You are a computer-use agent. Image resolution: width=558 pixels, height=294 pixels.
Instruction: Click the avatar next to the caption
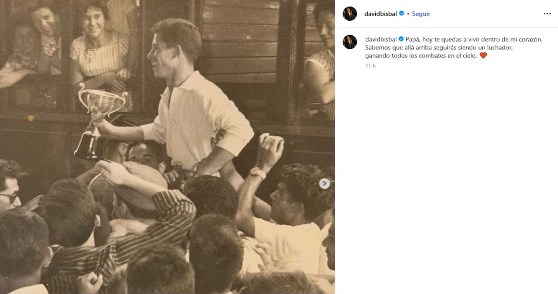350,42
